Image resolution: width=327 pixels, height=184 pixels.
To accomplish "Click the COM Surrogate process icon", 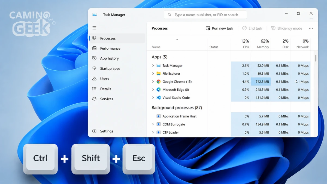I will 158,124.
